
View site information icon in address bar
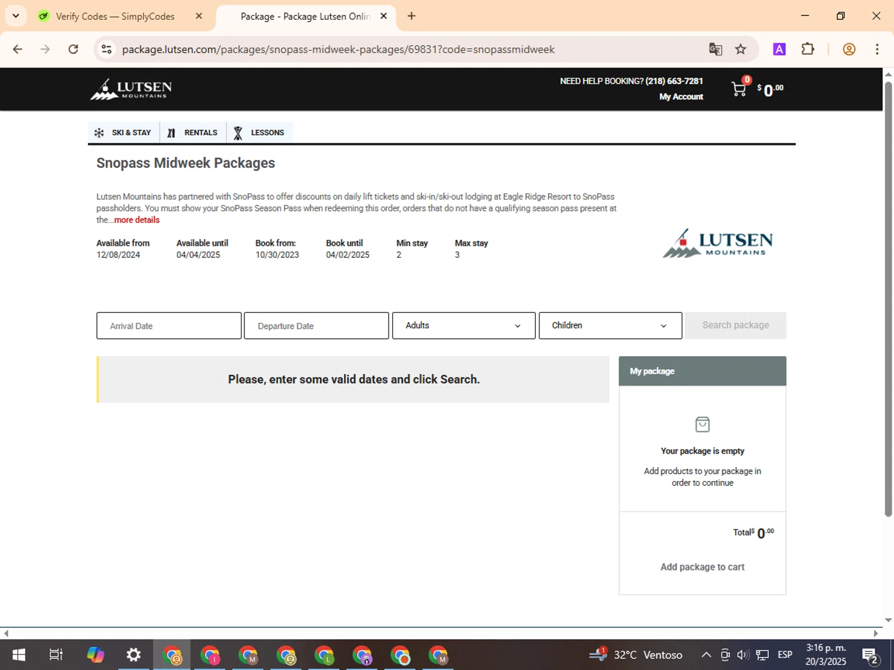pyautogui.click(x=107, y=49)
